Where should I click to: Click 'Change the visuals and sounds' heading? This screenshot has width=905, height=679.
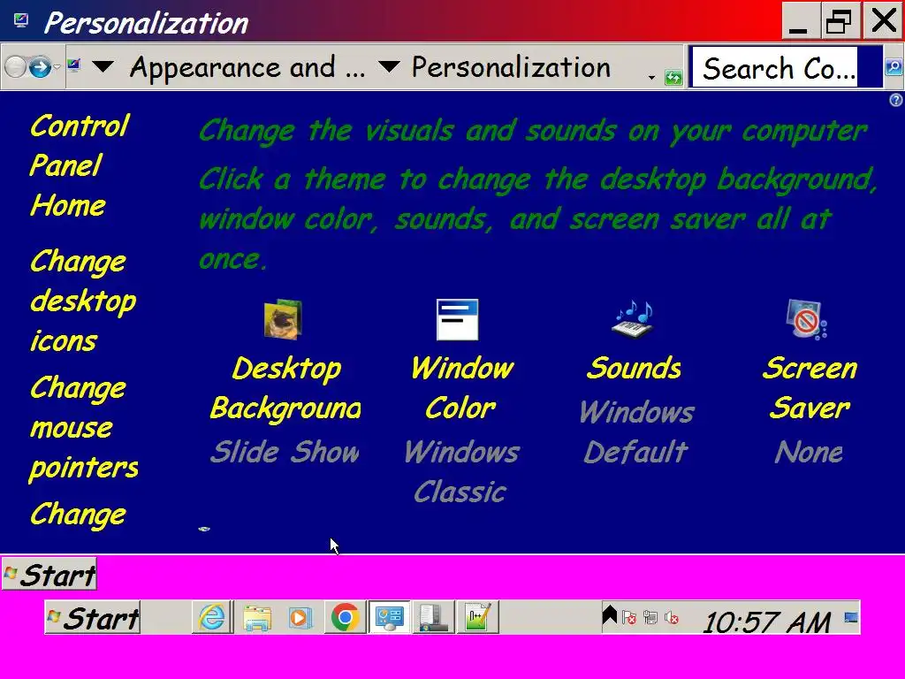point(533,131)
